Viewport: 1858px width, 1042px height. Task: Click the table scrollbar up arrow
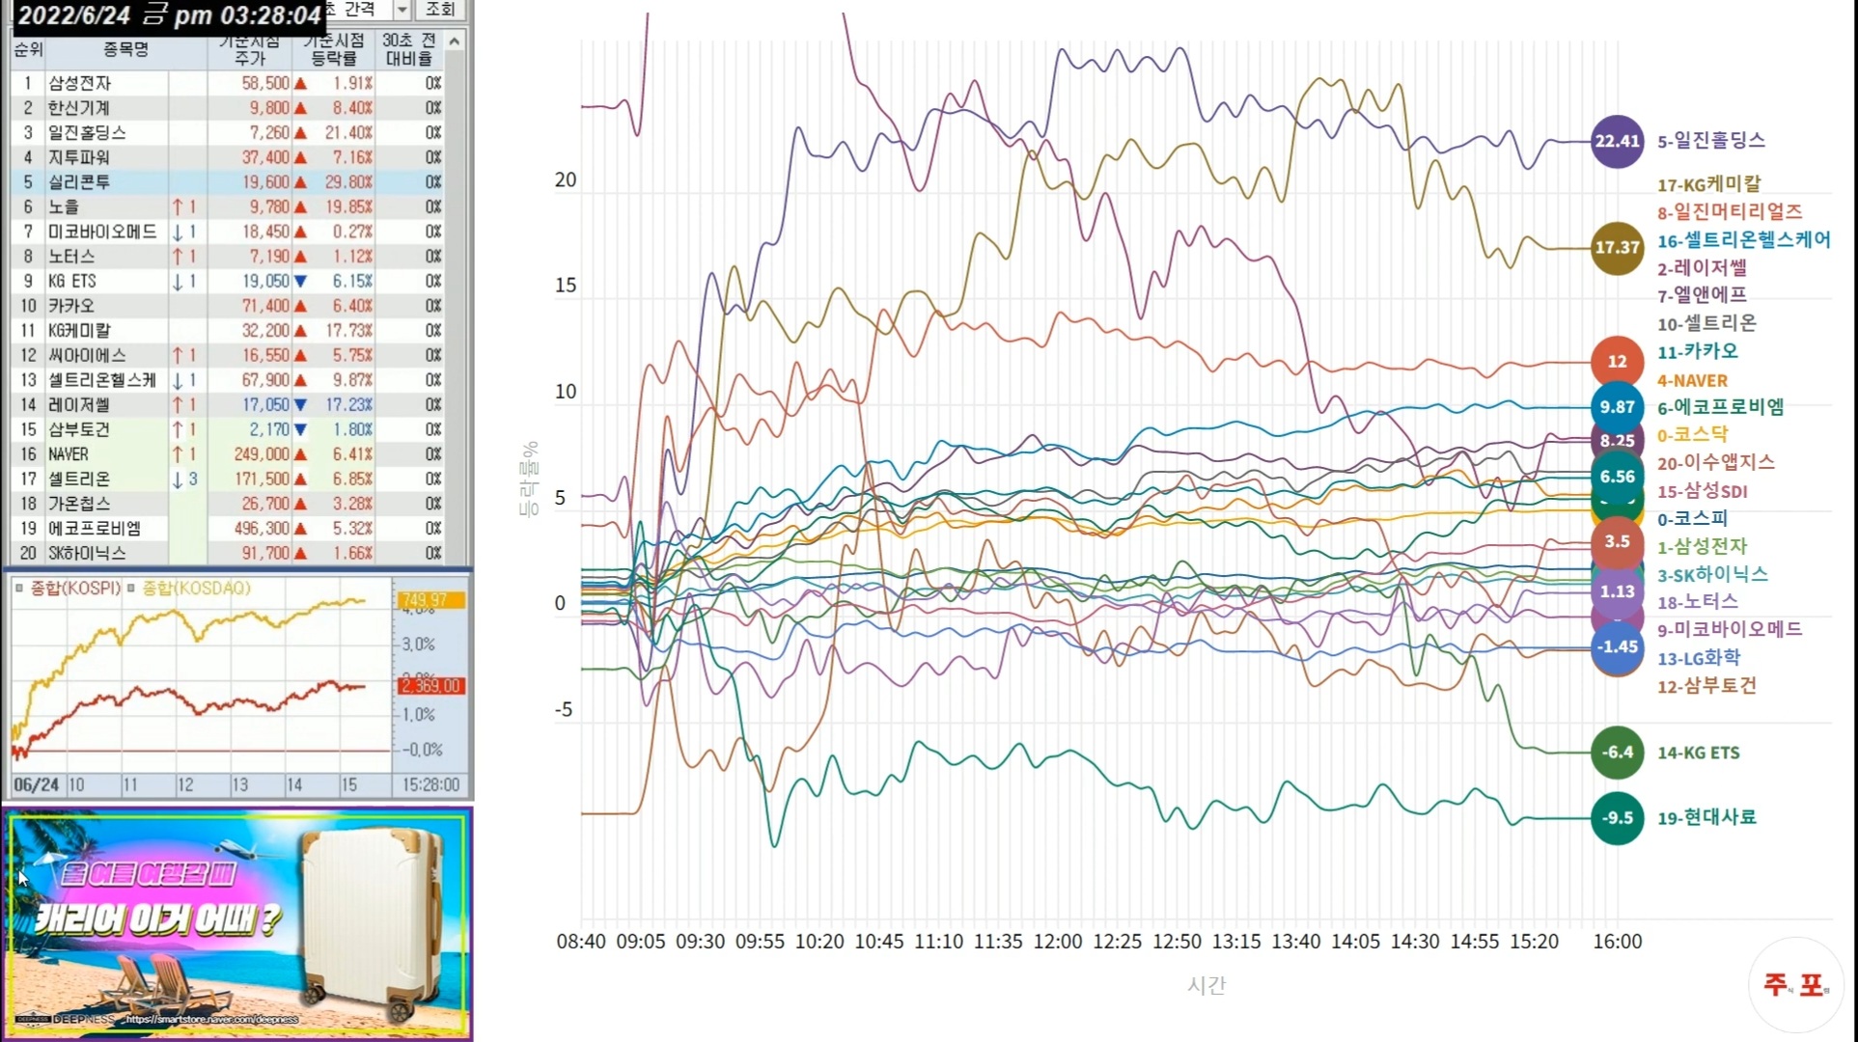pyautogui.click(x=455, y=41)
